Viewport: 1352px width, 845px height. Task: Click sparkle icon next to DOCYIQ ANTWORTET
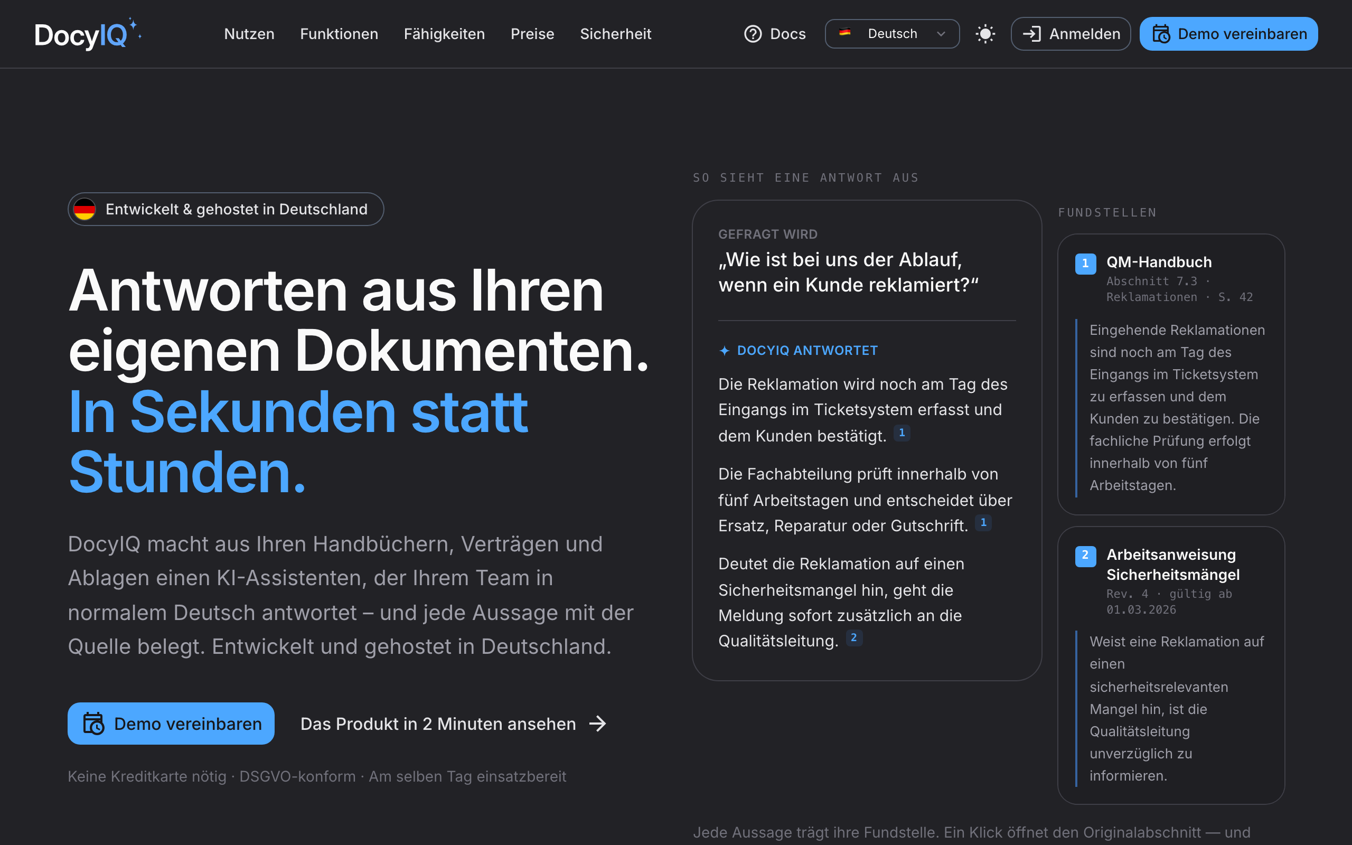coord(725,350)
